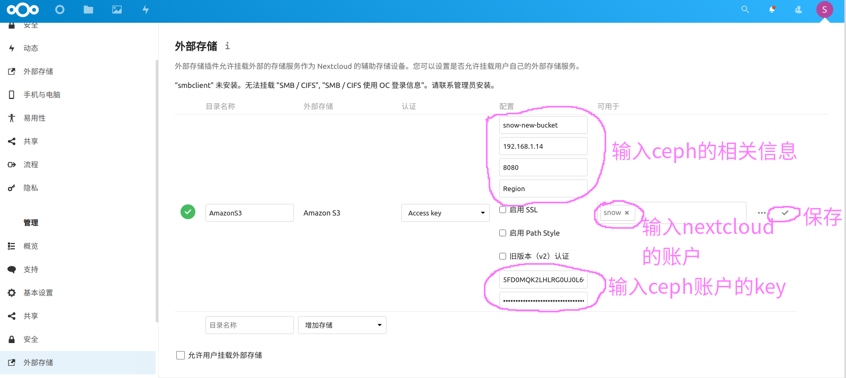
Task: Click the green status check for AmazonS3
Action: pos(188,212)
